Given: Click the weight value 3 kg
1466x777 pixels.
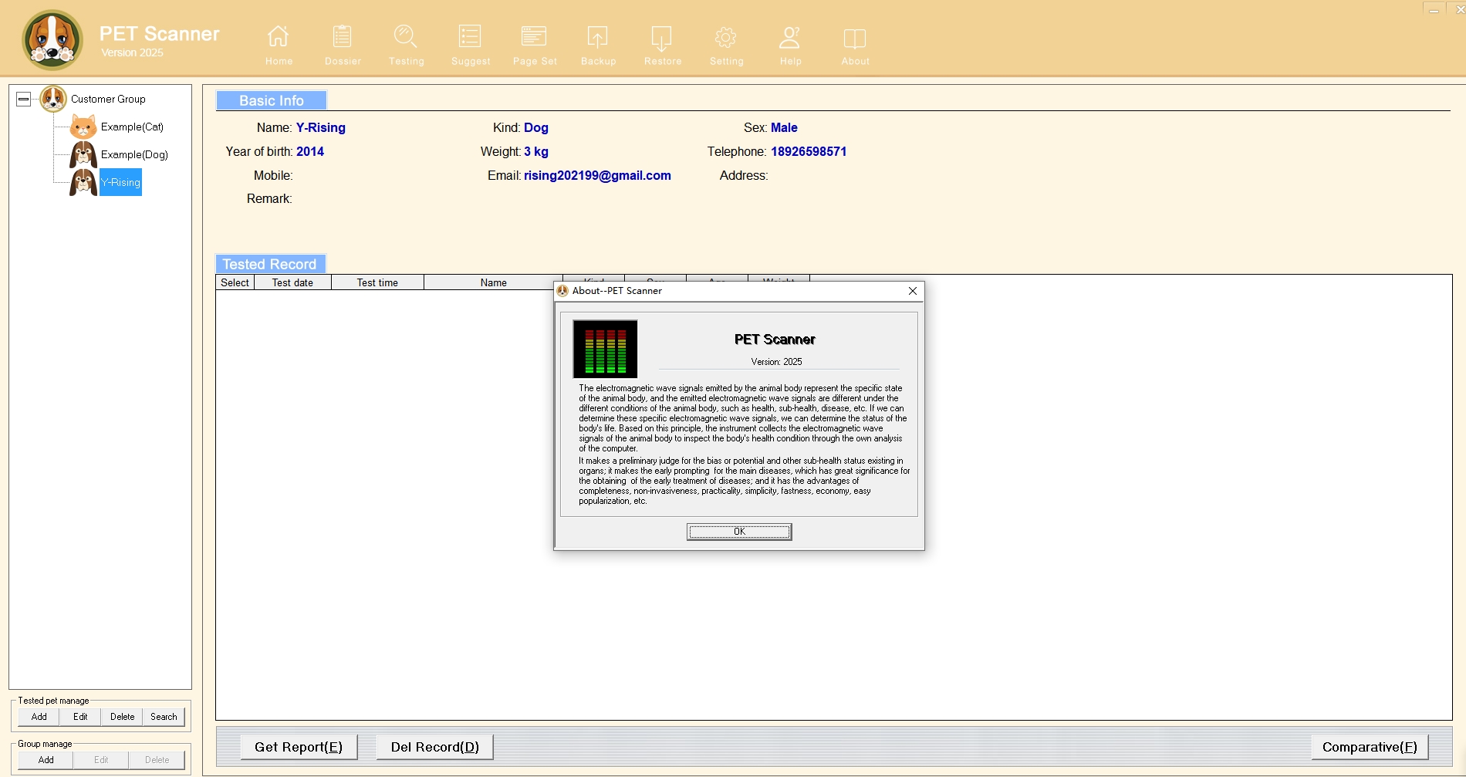Looking at the screenshot, I should point(536,151).
